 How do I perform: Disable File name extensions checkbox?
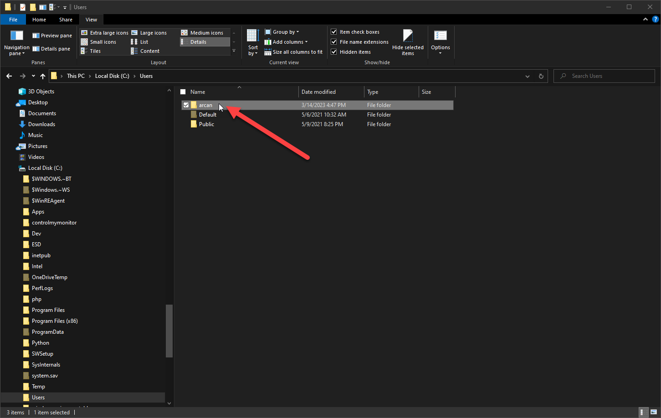(x=334, y=42)
